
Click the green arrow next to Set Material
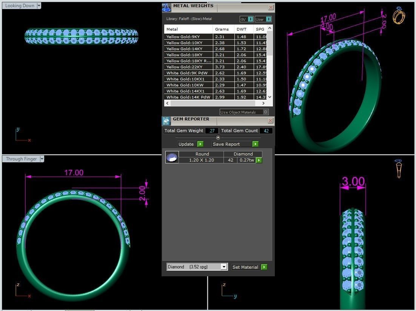coord(264,267)
